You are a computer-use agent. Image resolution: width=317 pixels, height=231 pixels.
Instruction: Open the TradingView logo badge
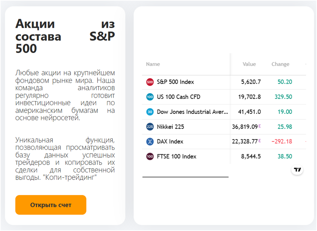pyautogui.click(x=297, y=170)
